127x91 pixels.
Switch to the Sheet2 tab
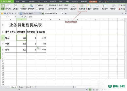point(21,87)
